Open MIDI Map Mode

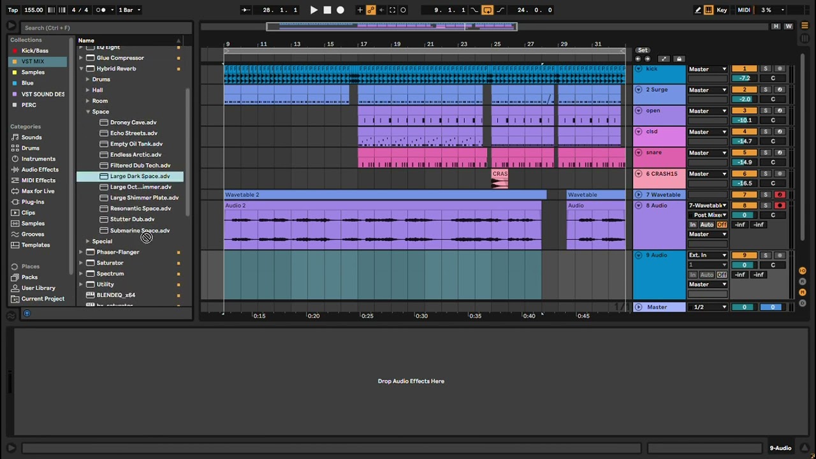(x=744, y=10)
